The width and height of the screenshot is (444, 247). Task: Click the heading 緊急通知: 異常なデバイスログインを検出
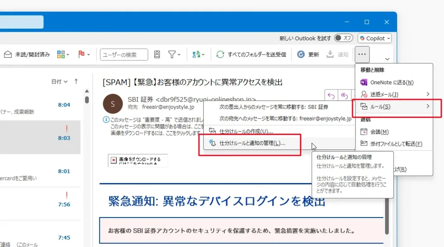(x=217, y=201)
